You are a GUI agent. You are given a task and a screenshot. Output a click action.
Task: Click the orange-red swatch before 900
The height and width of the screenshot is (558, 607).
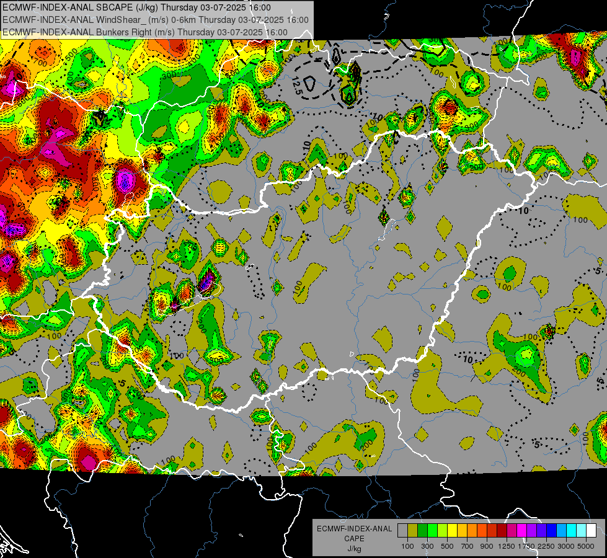pos(482,530)
